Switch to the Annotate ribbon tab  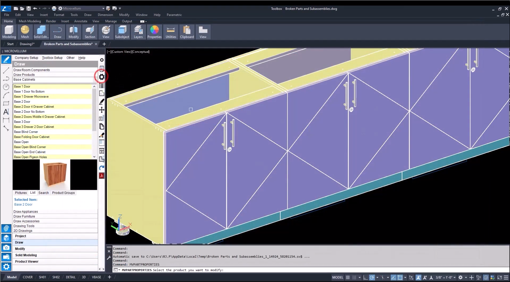pyautogui.click(x=81, y=21)
